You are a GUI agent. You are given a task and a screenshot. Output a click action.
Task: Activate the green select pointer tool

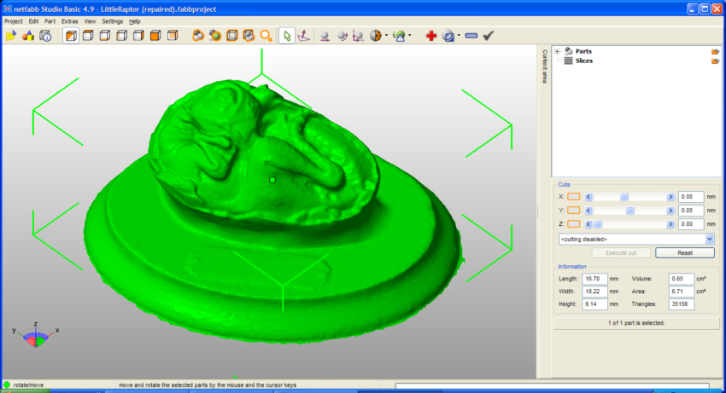coord(287,36)
